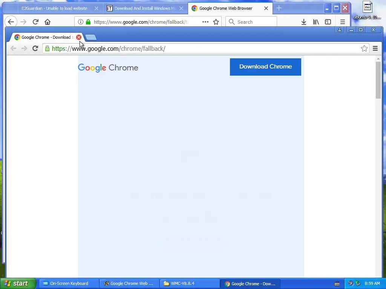Close the Chrome tab with red X

point(79,37)
